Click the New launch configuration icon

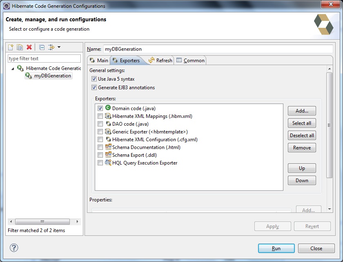tap(11, 47)
